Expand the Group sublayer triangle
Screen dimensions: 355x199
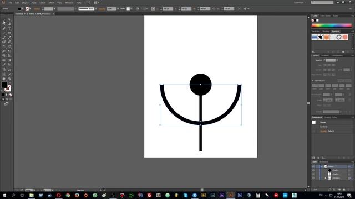(x=326, y=178)
